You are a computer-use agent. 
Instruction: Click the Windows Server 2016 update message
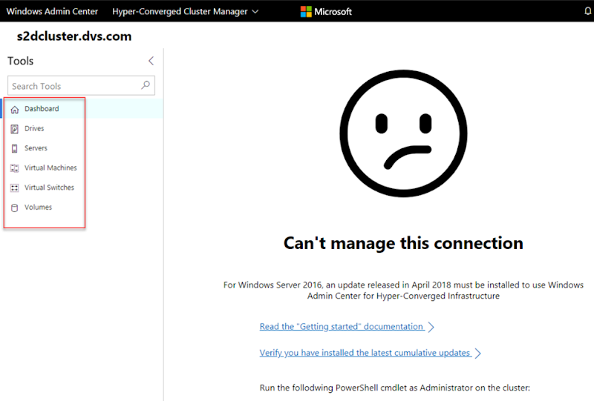[403, 290]
